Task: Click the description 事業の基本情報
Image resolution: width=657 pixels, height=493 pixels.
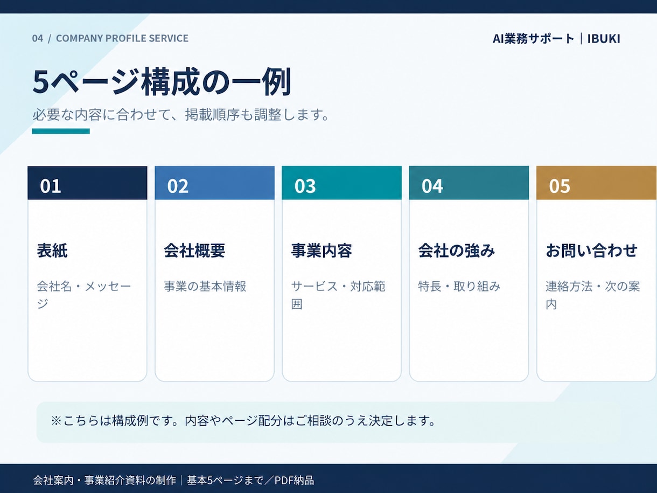Action: (205, 286)
